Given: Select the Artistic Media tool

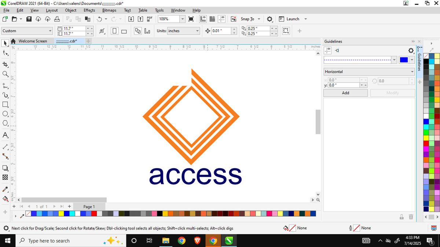Looking at the screenshot, I should coord(5,95).
